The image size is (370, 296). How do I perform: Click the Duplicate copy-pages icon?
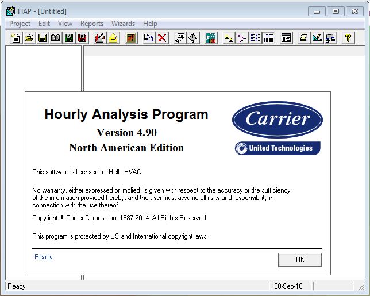(x=149, y=38)
